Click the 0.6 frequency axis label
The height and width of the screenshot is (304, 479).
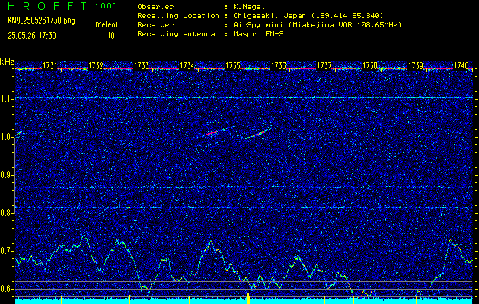coord(5,289)
